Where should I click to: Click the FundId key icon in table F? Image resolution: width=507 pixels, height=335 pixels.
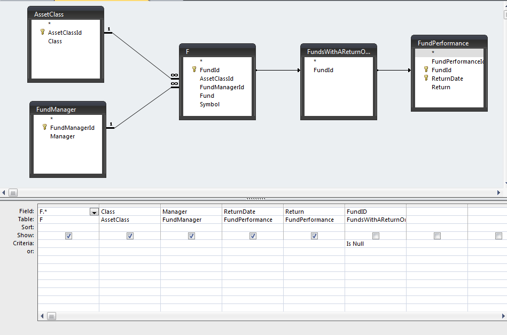click(194, 69)
